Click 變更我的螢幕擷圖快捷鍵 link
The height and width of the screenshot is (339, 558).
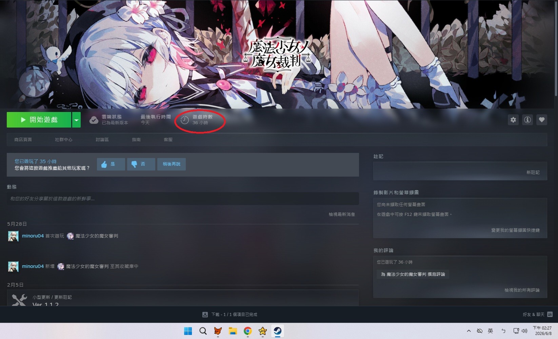pos(515,230)
